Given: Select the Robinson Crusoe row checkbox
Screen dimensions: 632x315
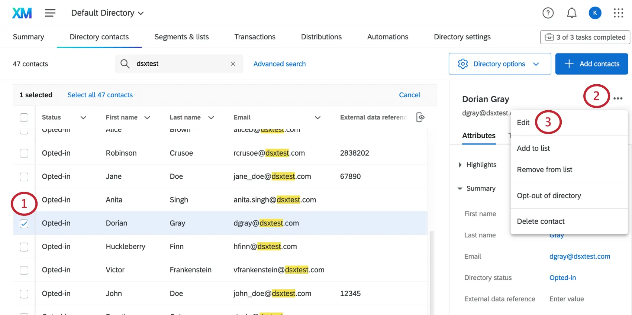Looking at the screenshot, I should 24,153.
